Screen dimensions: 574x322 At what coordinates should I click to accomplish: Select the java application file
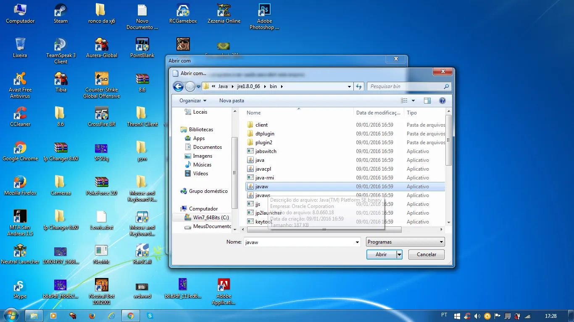tap(260, 160)
